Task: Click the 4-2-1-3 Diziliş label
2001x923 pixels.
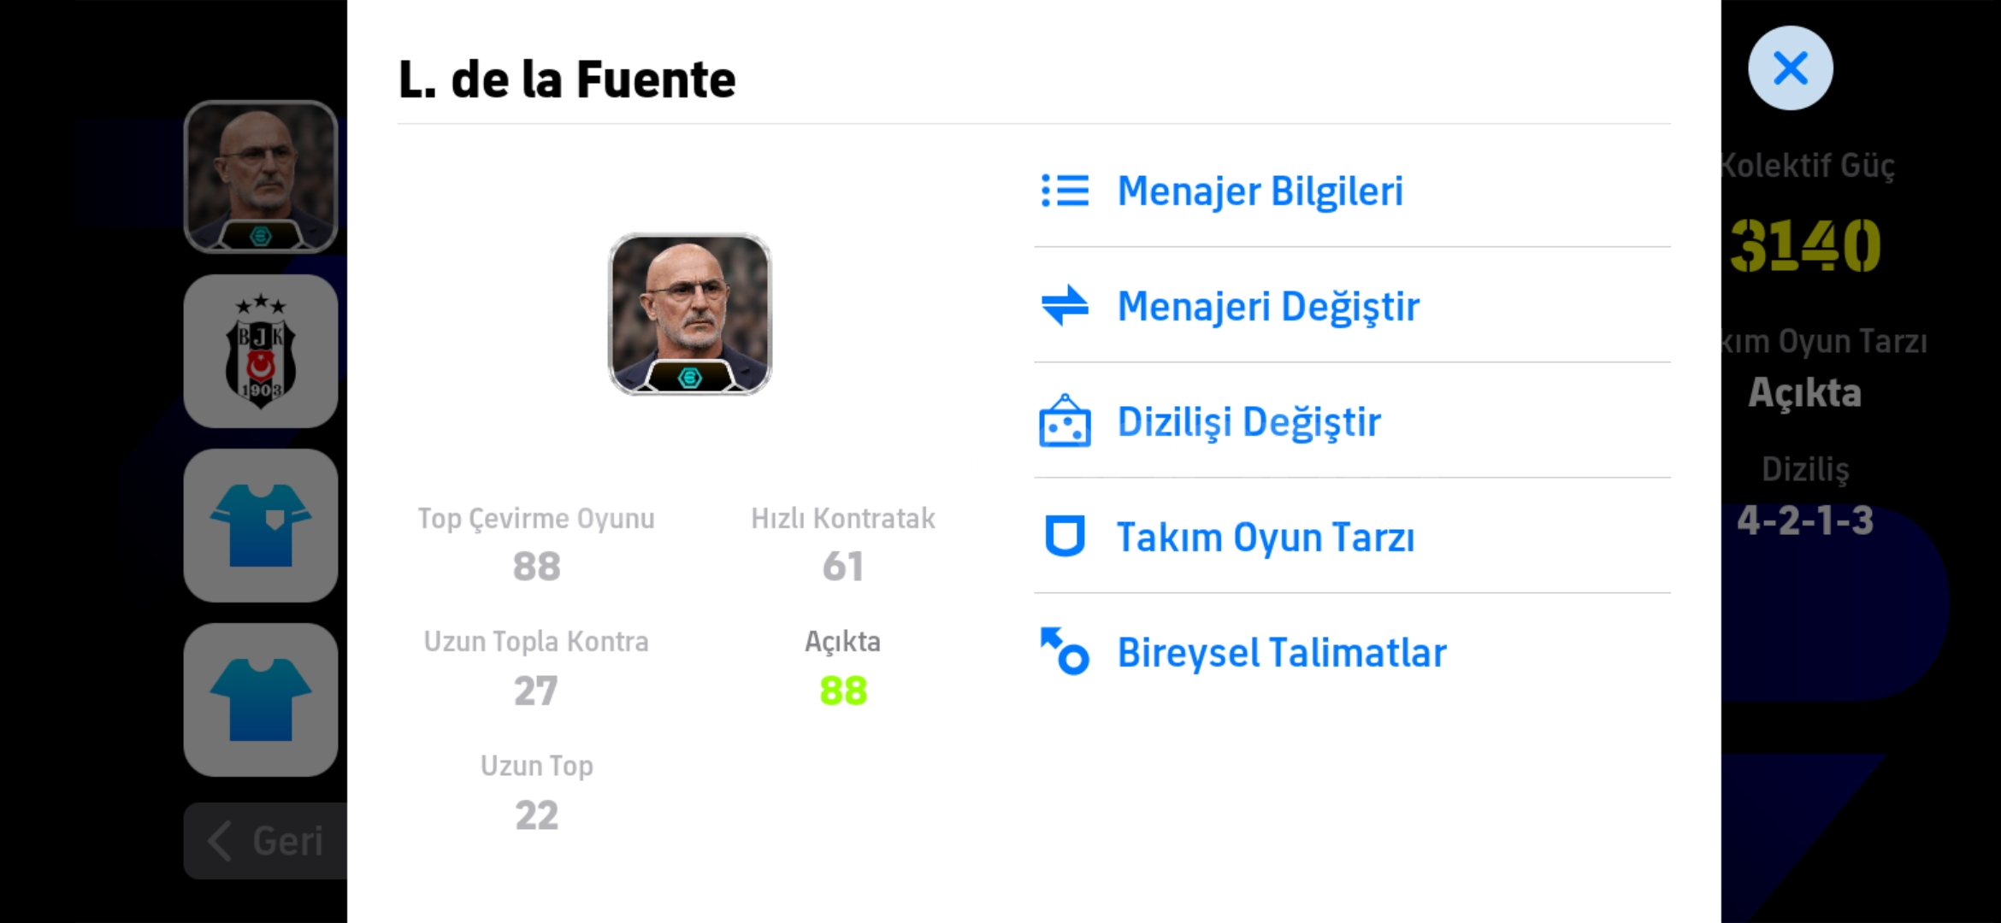Action: tap(1804, 520)
